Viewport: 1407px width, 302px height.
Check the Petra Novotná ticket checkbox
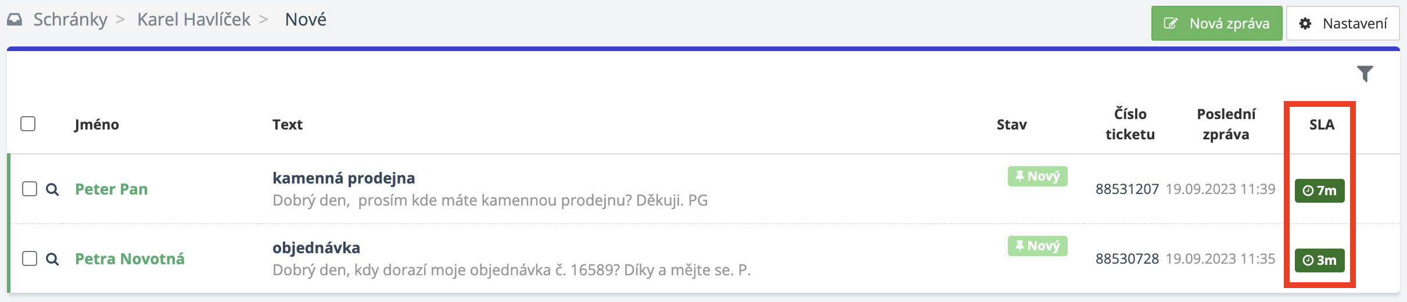(30, 258)
